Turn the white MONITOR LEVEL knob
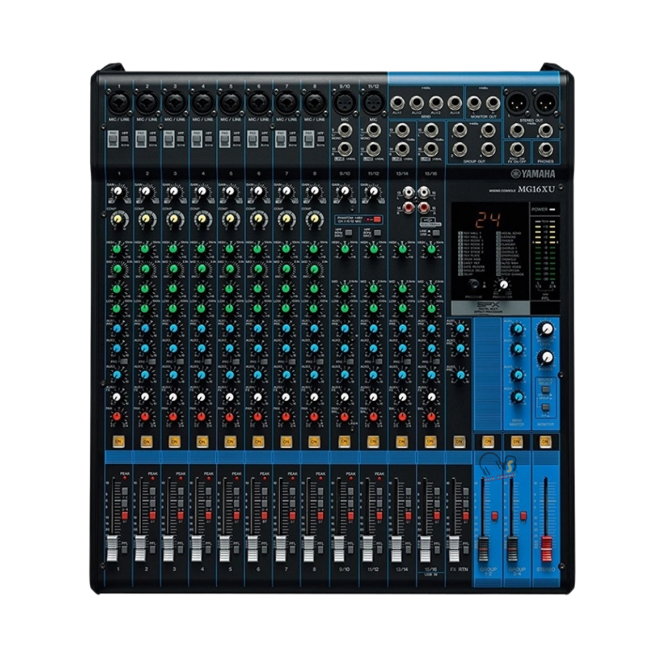This screenshot has height=663, width=663. click(546, 329)
